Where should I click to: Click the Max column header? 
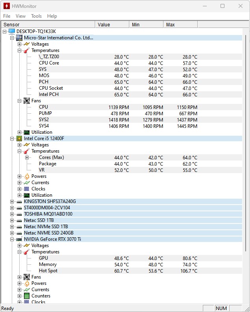tap(180, 24)
